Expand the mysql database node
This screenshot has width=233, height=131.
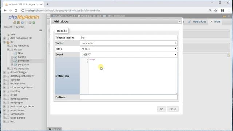[4, 95]
